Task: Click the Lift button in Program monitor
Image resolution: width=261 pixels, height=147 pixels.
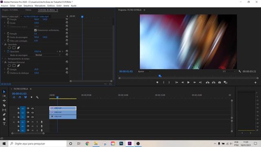Action: point(208,82)
